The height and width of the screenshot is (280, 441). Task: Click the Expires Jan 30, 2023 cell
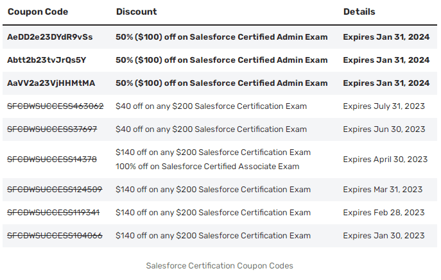[x=384, y=236]
